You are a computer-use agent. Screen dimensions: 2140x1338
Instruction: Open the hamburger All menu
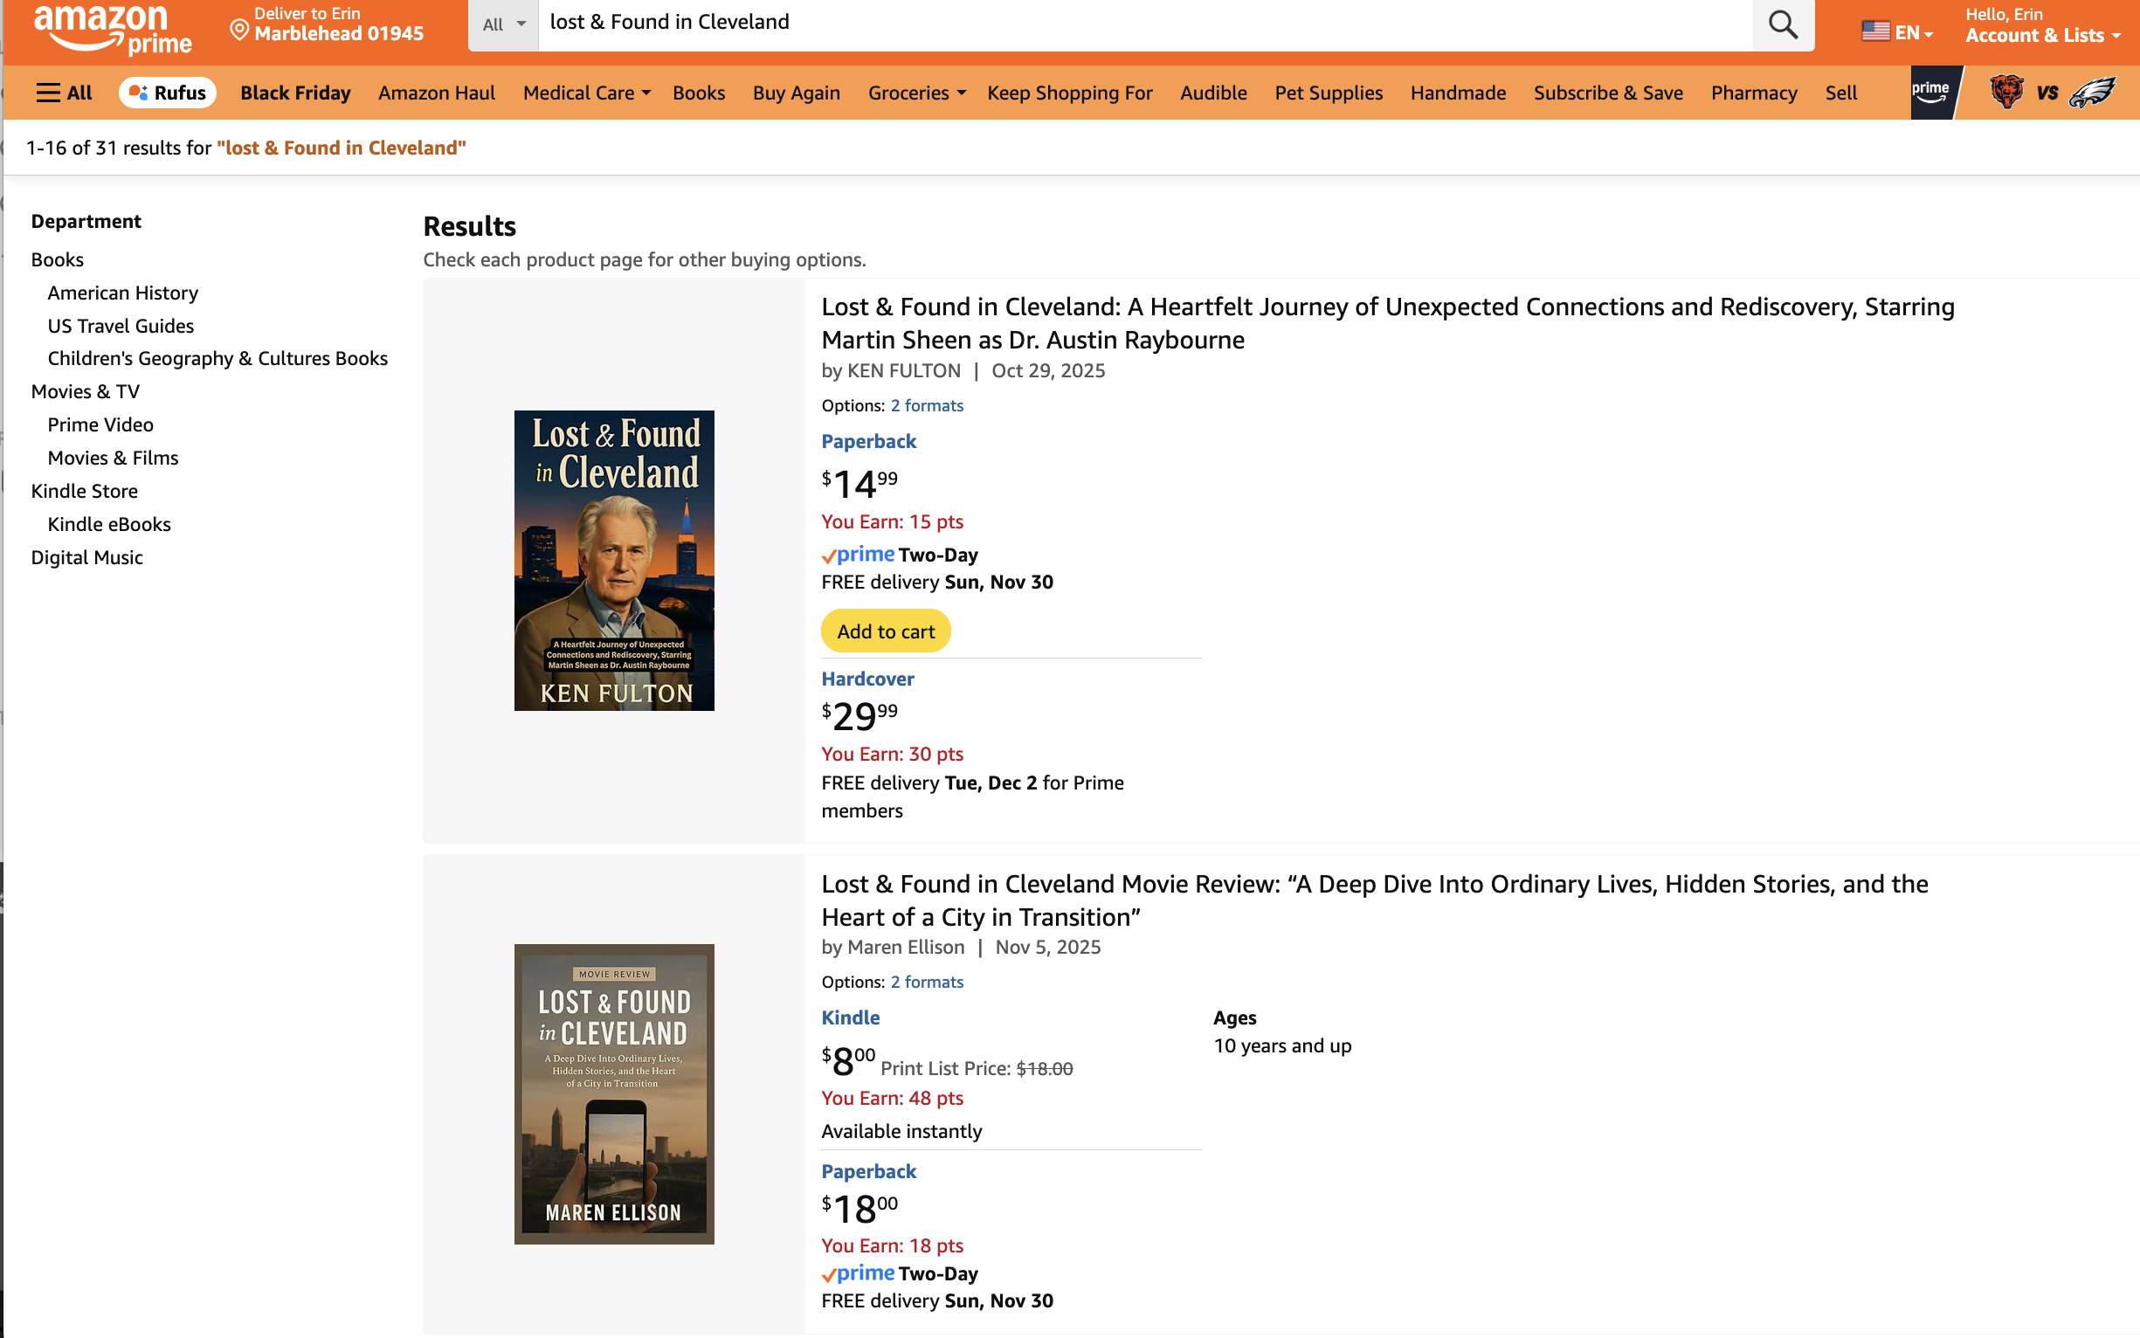pos(64,93)
